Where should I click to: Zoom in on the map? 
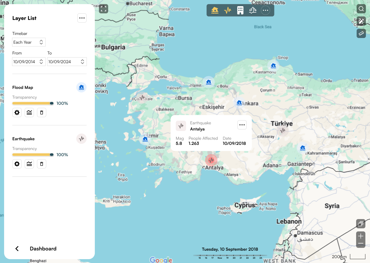coord(361,236)
